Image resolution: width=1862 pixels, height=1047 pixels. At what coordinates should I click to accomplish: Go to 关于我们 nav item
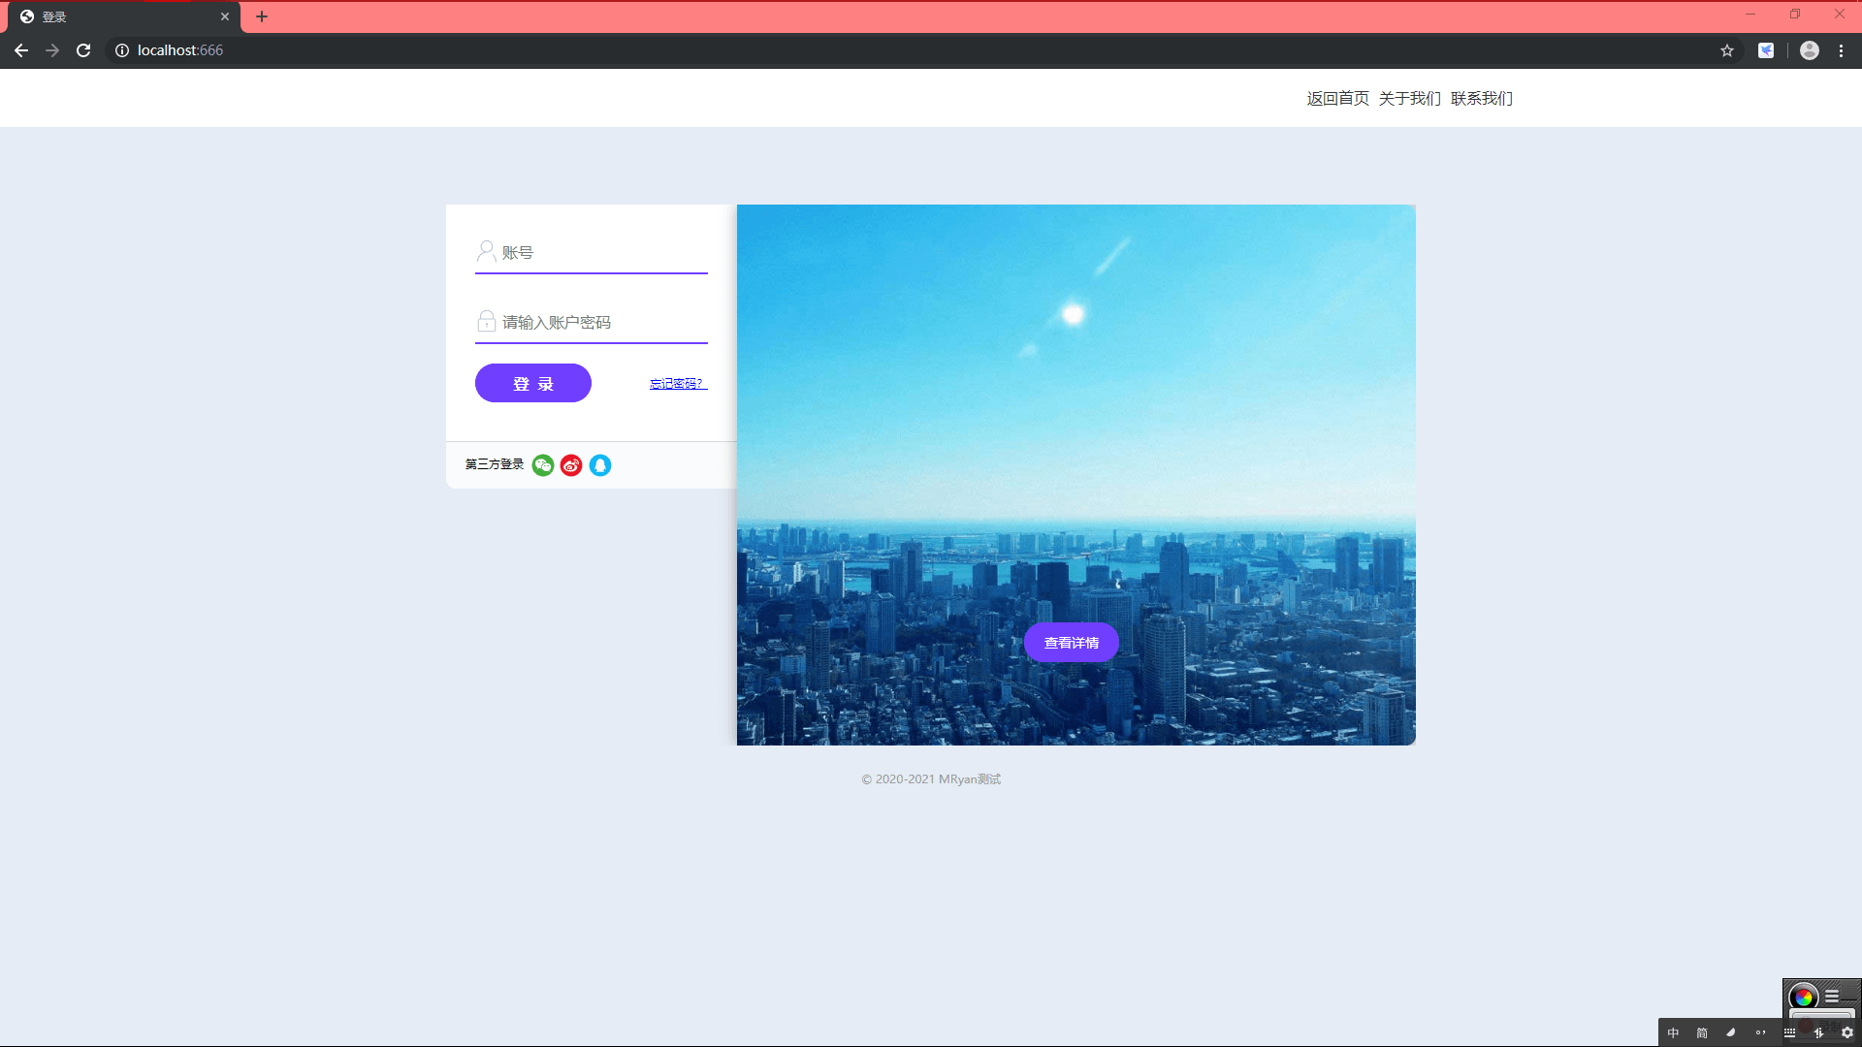click(1409, 98)
